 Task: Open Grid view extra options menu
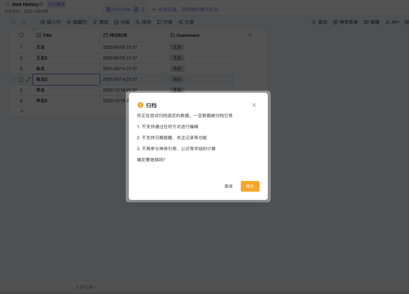(143, 9)
